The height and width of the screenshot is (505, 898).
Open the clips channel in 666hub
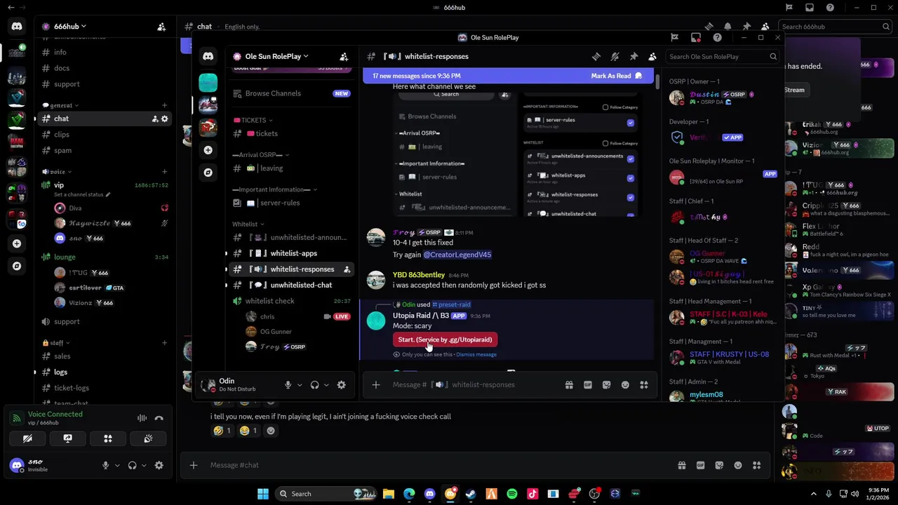(x=104, y=135)
